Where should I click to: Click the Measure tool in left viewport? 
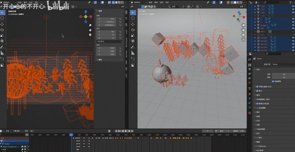[x=2, y=53]
